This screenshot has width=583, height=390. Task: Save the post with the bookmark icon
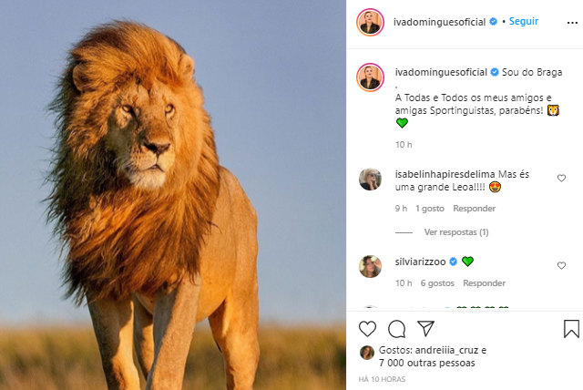[571, 328]
